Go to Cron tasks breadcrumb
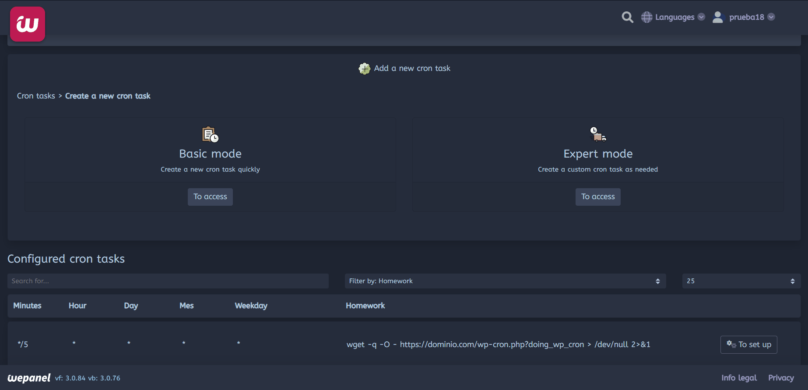Image resolution: width=808 pixels, height=390 pixels. pos(36,96)
